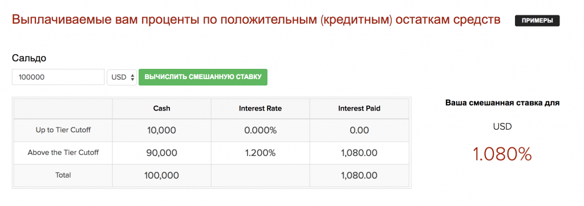Image resolution: width=584 pixels, height=206 pixels.
Task: Click the Interest Paid column header
Action: [x=359, y=109]
